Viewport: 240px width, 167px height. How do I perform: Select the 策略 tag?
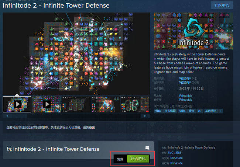pos(158,111)
